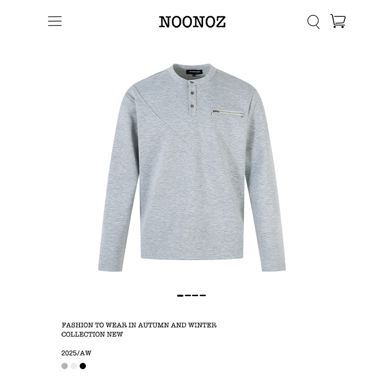Open the search magnifier icon

click(313, 22)
